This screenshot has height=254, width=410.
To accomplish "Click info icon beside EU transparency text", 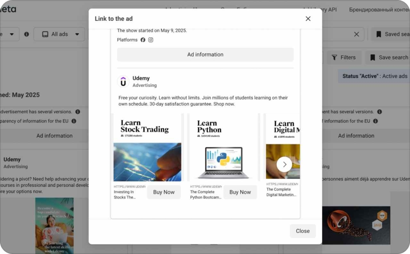I will (74, 121).
